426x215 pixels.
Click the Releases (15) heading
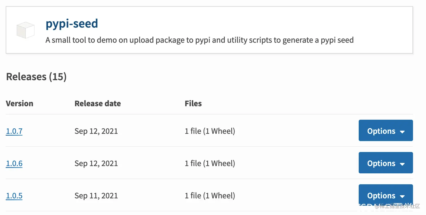(x=36, y=77)
